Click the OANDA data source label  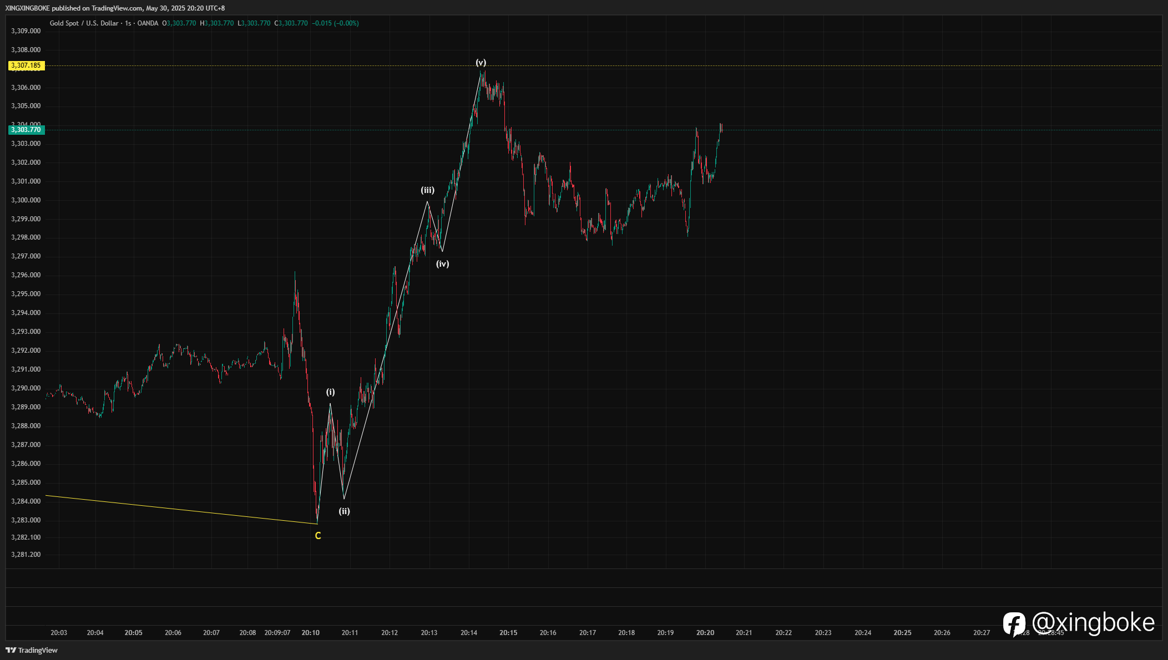coord(148,23)
